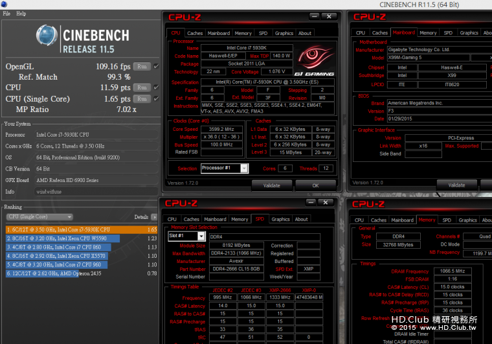The width and height of the screenshot is (492, 344).
Task: Click the XMP SPD Ext. value
Action: (308, 269)
